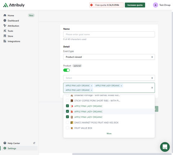Open the Test-Dmap account menu
The height and width of the screenshot is (155, 173).
click(165, 5)
